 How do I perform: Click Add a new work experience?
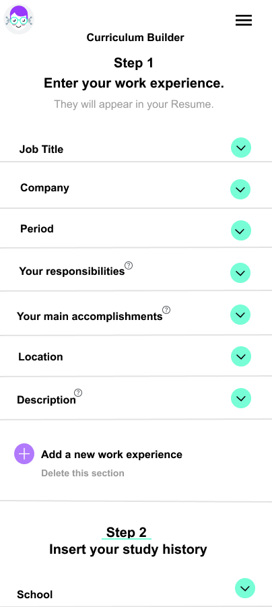(x=112, y=455)
